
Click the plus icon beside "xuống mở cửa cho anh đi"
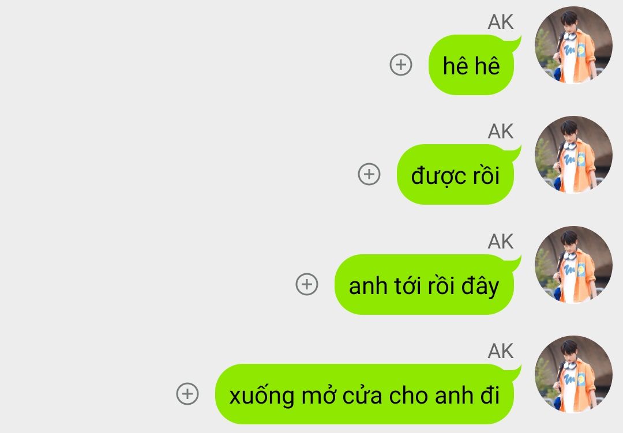[x=187, y=394]
